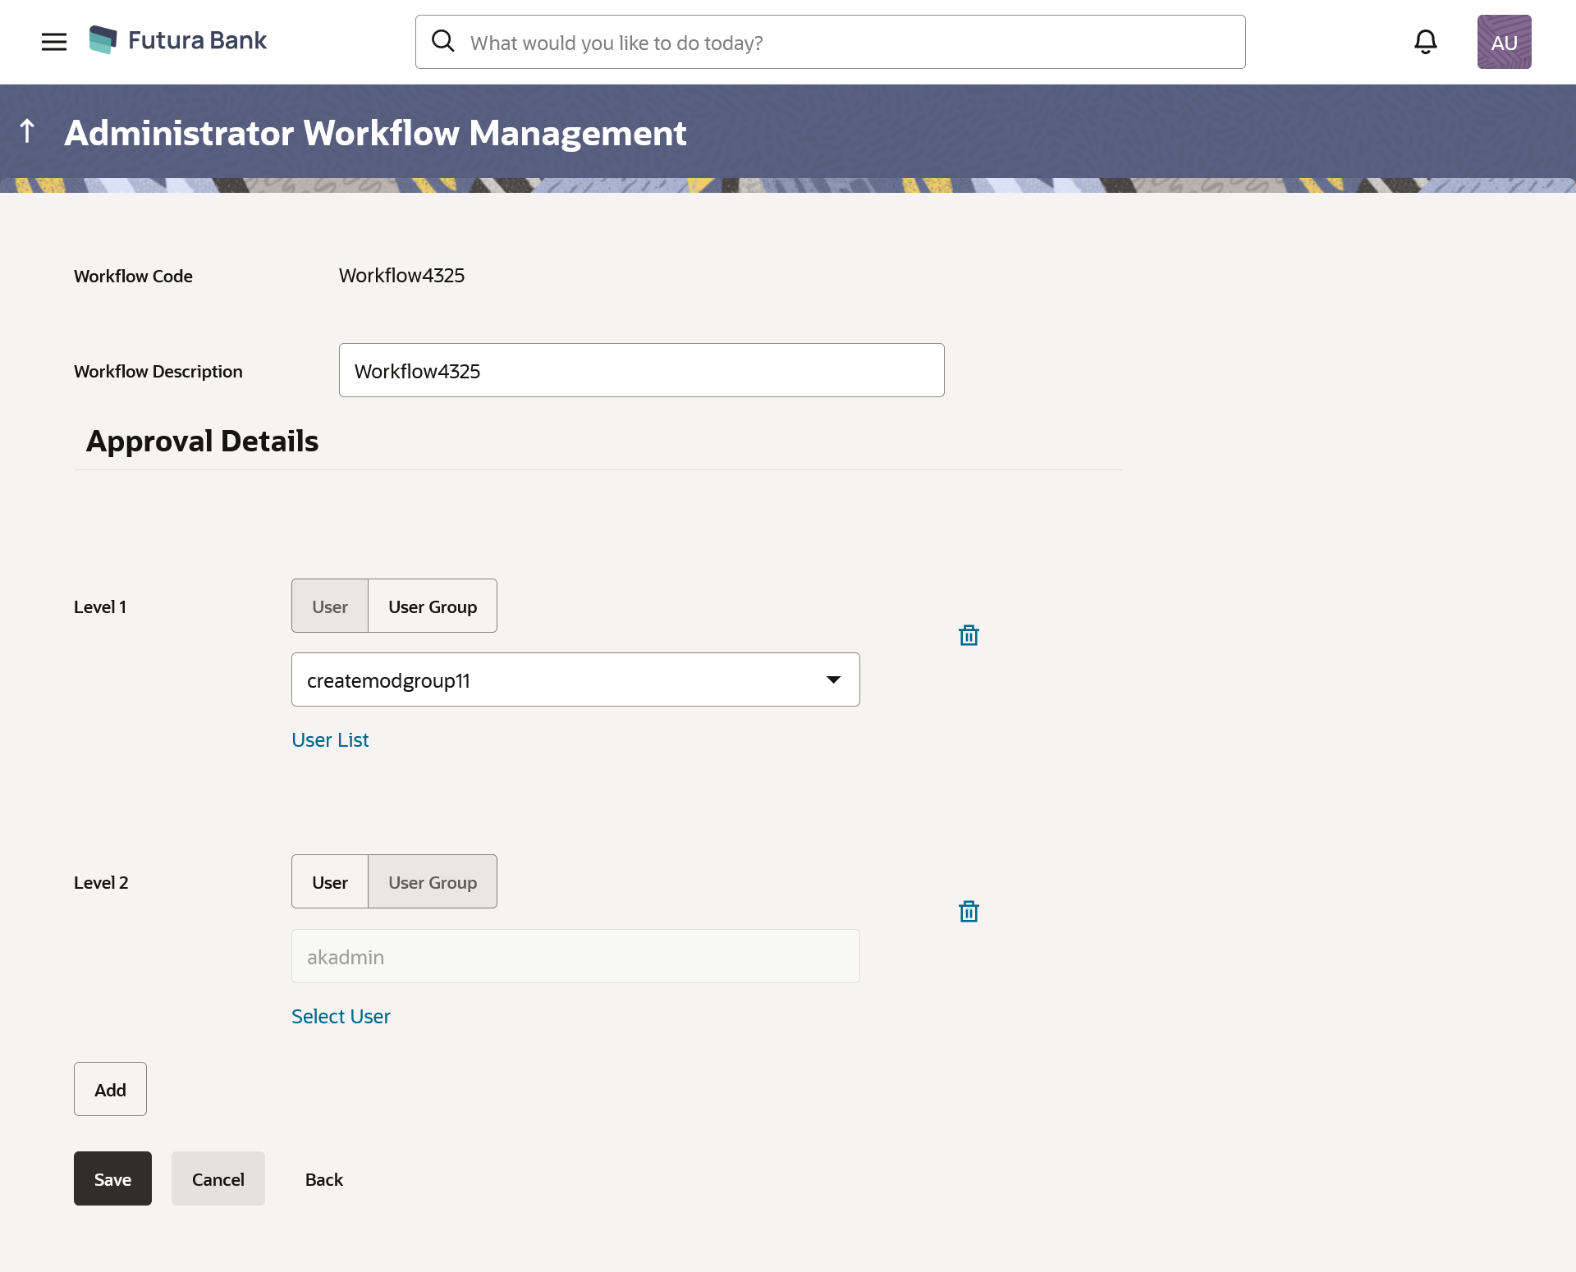
Task: Open the User List link
Action: (x=330, y=740)
